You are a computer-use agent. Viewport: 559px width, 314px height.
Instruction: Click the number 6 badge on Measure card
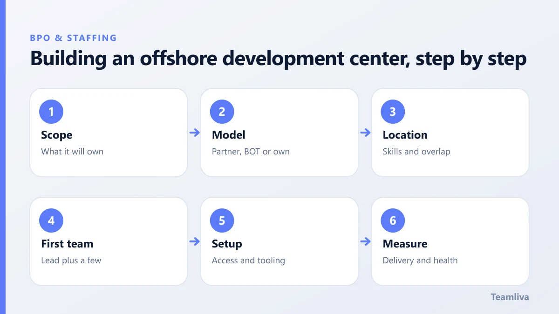(x=393, y=220)
